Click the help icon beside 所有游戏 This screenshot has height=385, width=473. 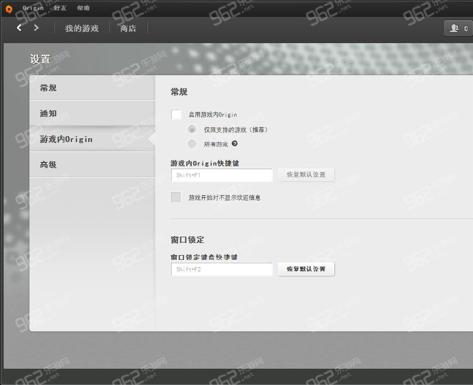coord(235,144)
